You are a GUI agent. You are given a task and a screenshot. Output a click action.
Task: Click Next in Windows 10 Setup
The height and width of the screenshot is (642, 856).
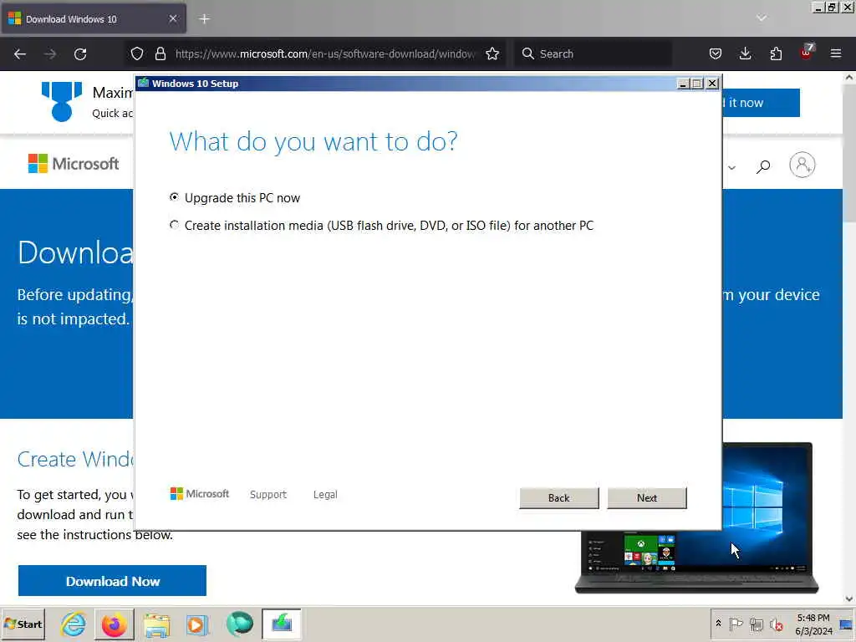coord(647,498)
